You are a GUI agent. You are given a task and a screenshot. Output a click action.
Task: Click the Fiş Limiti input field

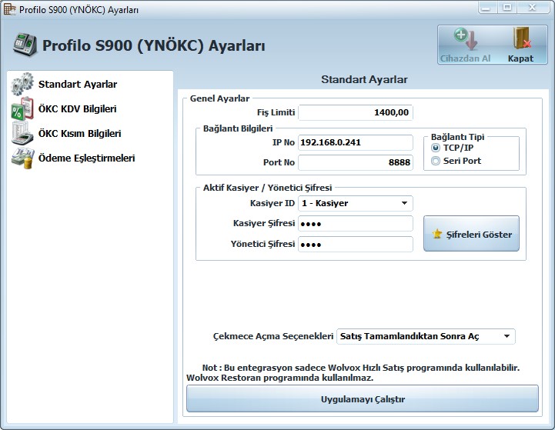coord(356,112)
